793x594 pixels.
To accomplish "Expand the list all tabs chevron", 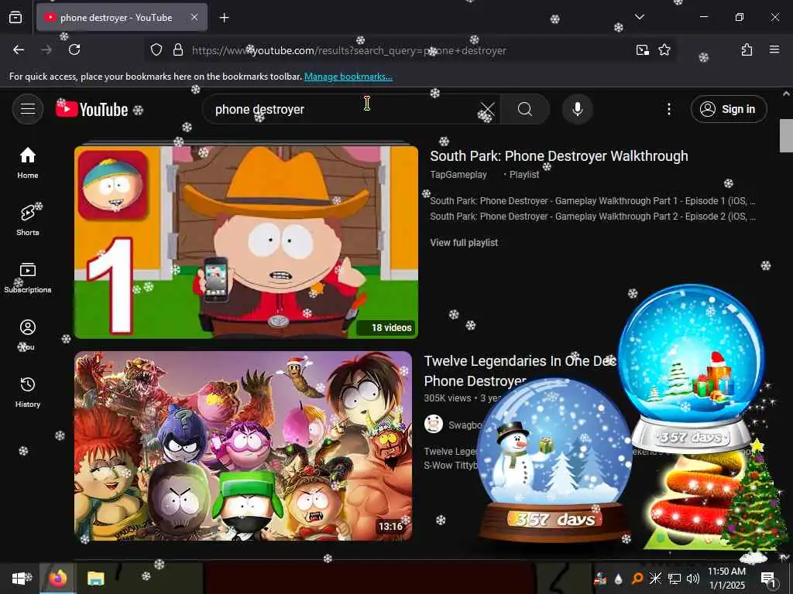I will 639,17.
